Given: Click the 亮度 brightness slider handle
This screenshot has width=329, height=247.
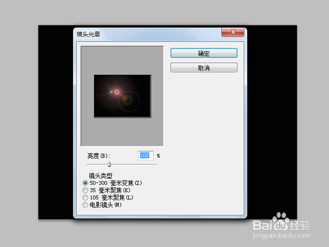Looking at the screenshot, I should [109, 164].
